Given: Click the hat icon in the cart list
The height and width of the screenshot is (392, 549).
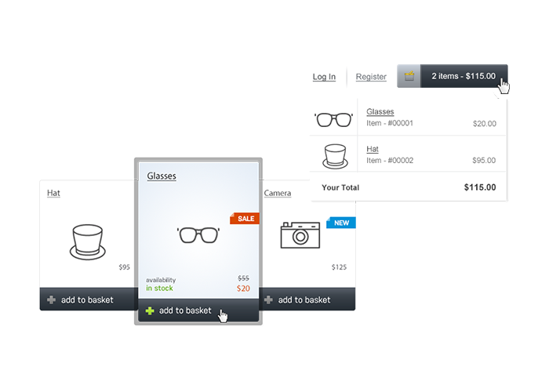Looking at the screenshot, I should point(335,154).
